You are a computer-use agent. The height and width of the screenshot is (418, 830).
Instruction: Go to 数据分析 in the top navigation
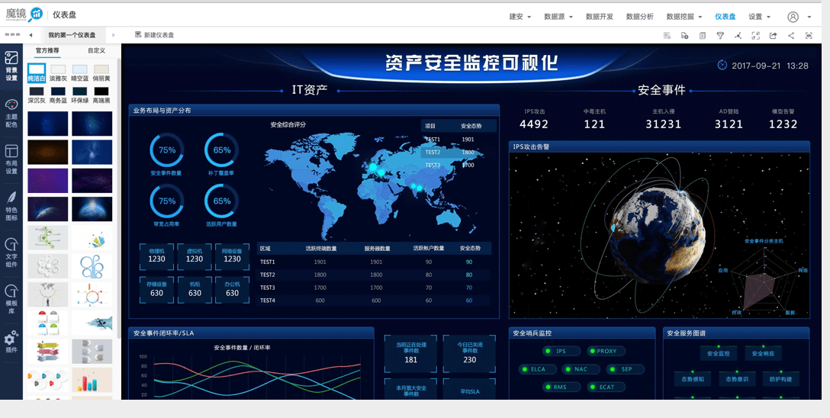(x=639, y=17)
